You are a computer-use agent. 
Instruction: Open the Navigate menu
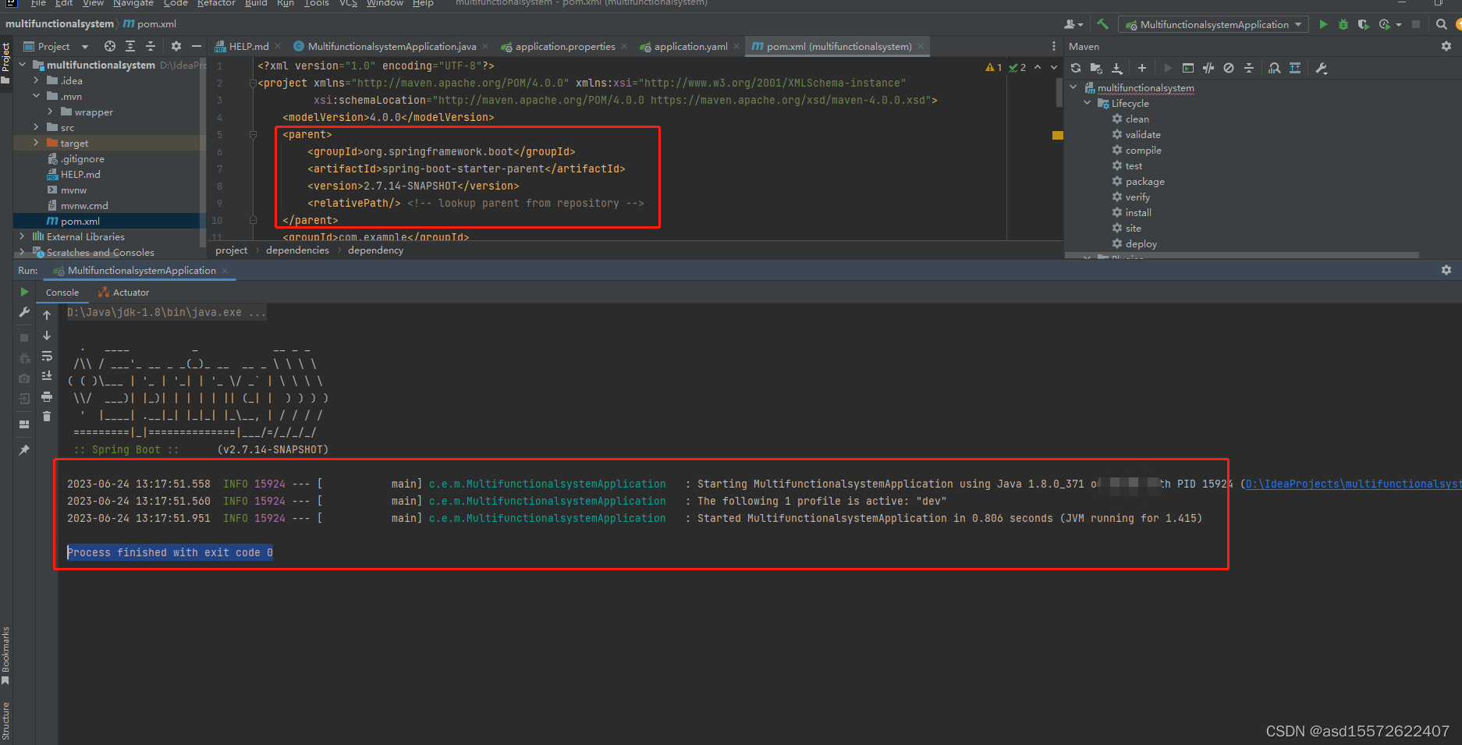click(x=133, y=4)
